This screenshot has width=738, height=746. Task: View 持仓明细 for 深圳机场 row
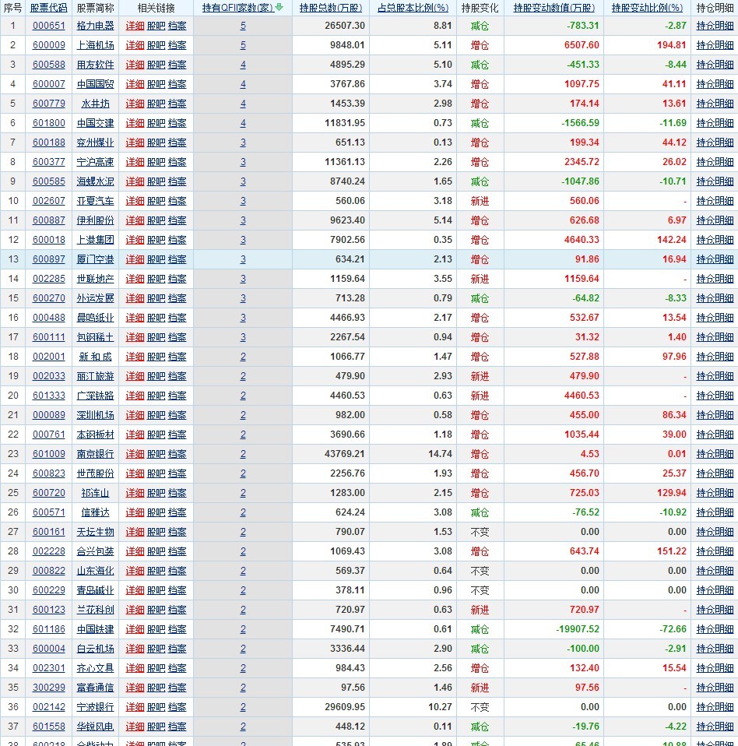coord(715,415)
